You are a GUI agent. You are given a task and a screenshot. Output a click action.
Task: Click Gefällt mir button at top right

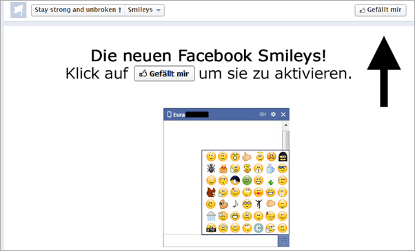pyautogui.click(x=381, y=10)
